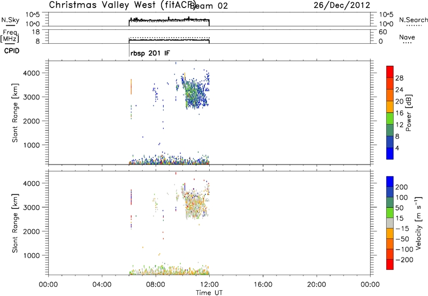
Task: Pick the red-orange −100 to −200 Velocity segment
Action: tap(390, 254)
